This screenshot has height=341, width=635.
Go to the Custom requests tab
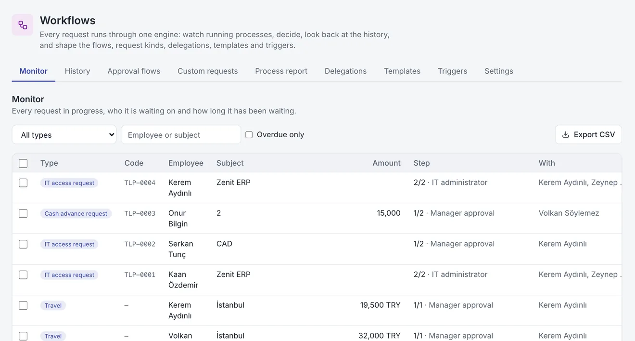[x=207, y=71]
